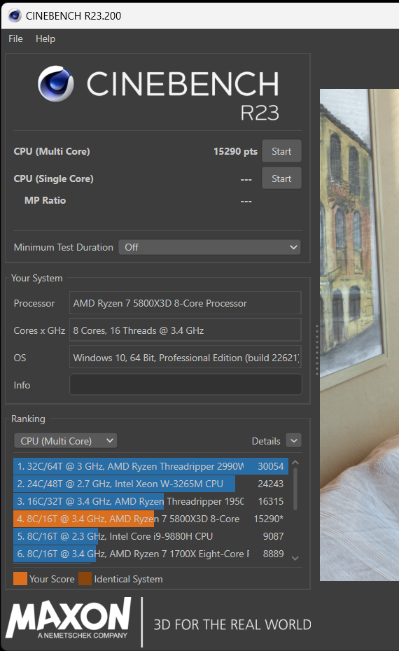Click the brown Identical System color swatch
399x651 pixels.
(85, 579)
